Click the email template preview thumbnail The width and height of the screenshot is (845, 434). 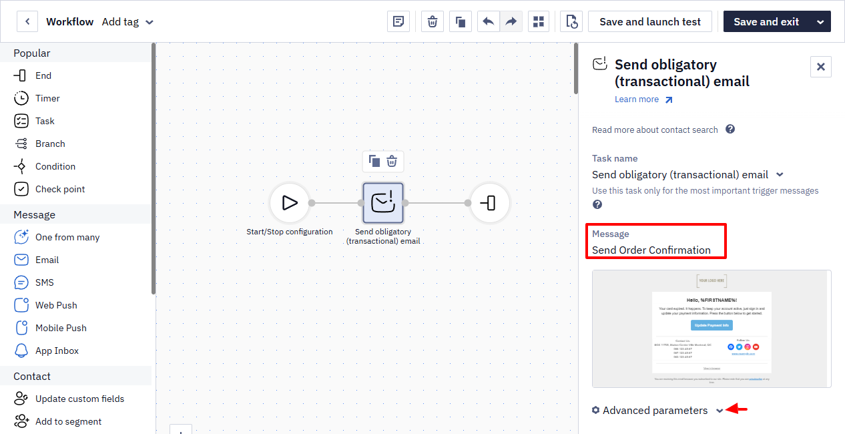coord(712,329)
